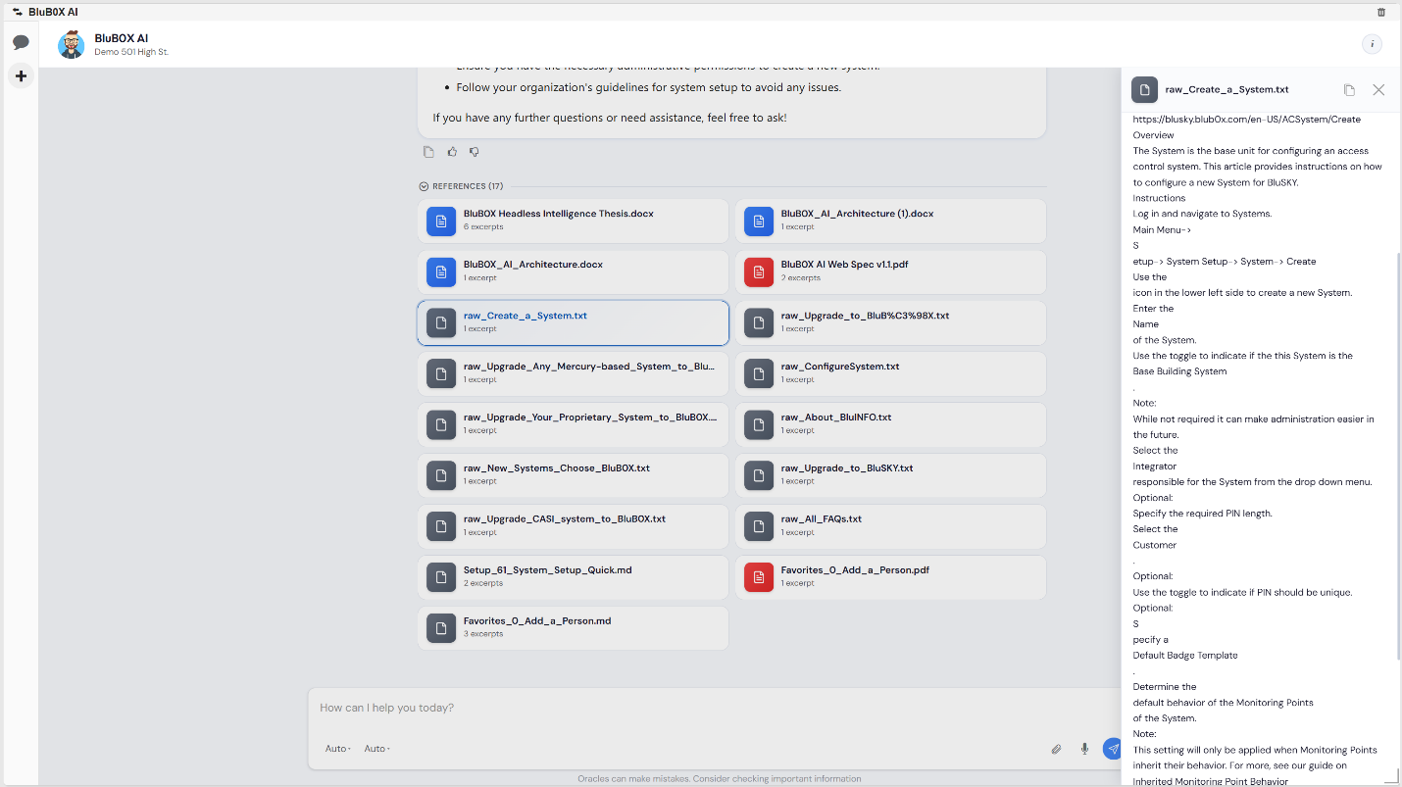This screenshot has height=787, width=1402.
Task: Click BluBOX AI logo in title bar
Action: click(x=18, y=12)
